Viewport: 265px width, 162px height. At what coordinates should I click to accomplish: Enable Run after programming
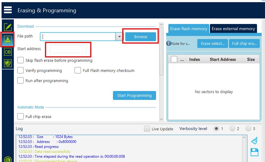[20, 81]
